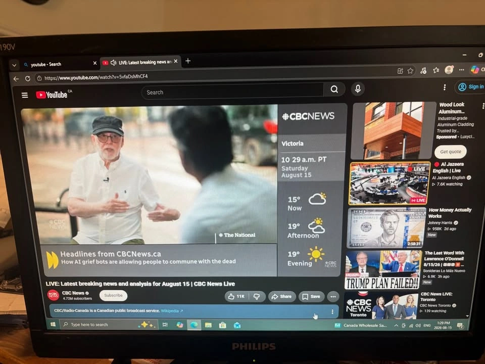Open the Favorites list icon in Edge toolbar

point(436,70)
